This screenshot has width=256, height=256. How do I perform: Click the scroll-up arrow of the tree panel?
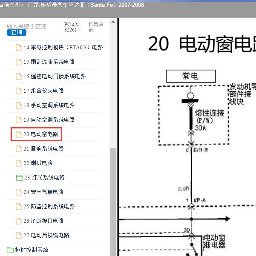pos(113,22)
